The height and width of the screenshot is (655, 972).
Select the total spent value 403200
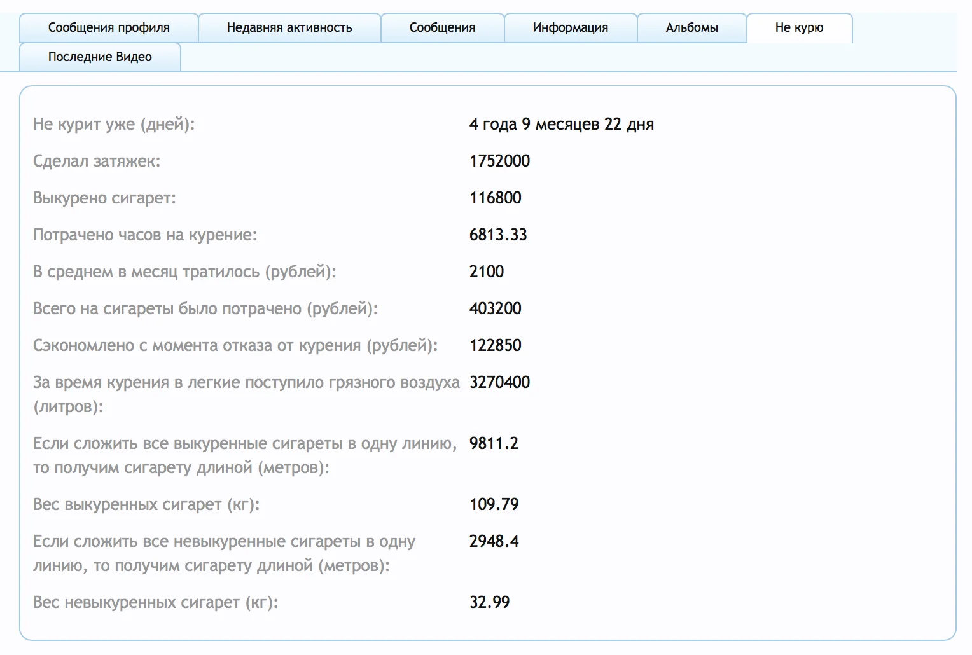pyautogui.click(x=495, y=308)
